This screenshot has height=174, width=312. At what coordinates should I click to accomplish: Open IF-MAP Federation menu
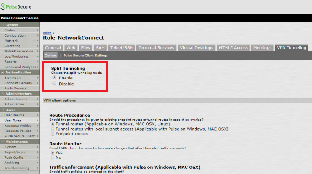tap(19, 51)
